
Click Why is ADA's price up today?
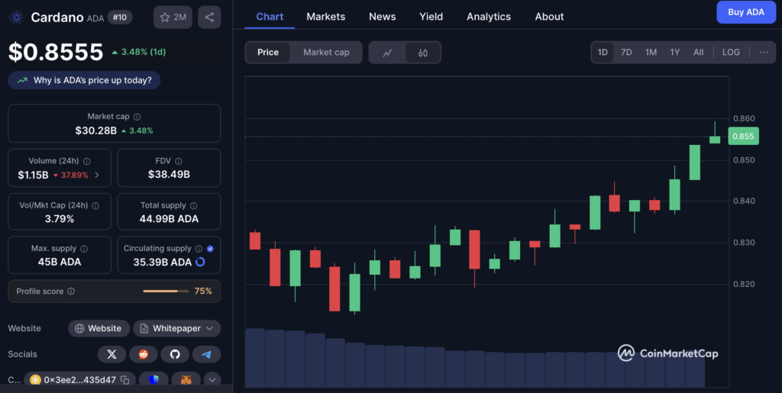click(84, 80)
